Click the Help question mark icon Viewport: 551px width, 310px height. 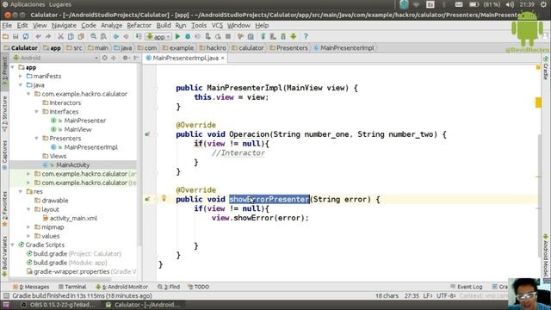[x=306, y=36]
